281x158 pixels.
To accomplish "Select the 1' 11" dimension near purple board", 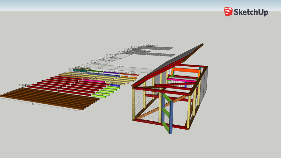I will pos(112,72).
